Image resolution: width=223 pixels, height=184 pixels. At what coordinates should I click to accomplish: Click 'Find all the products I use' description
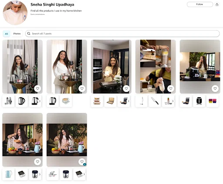(56, 11)
